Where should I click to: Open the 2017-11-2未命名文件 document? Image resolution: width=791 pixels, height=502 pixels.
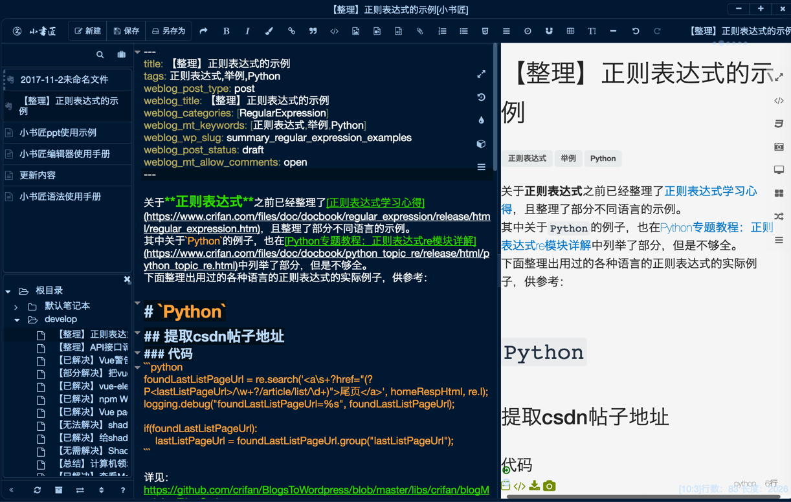point(67,80)
